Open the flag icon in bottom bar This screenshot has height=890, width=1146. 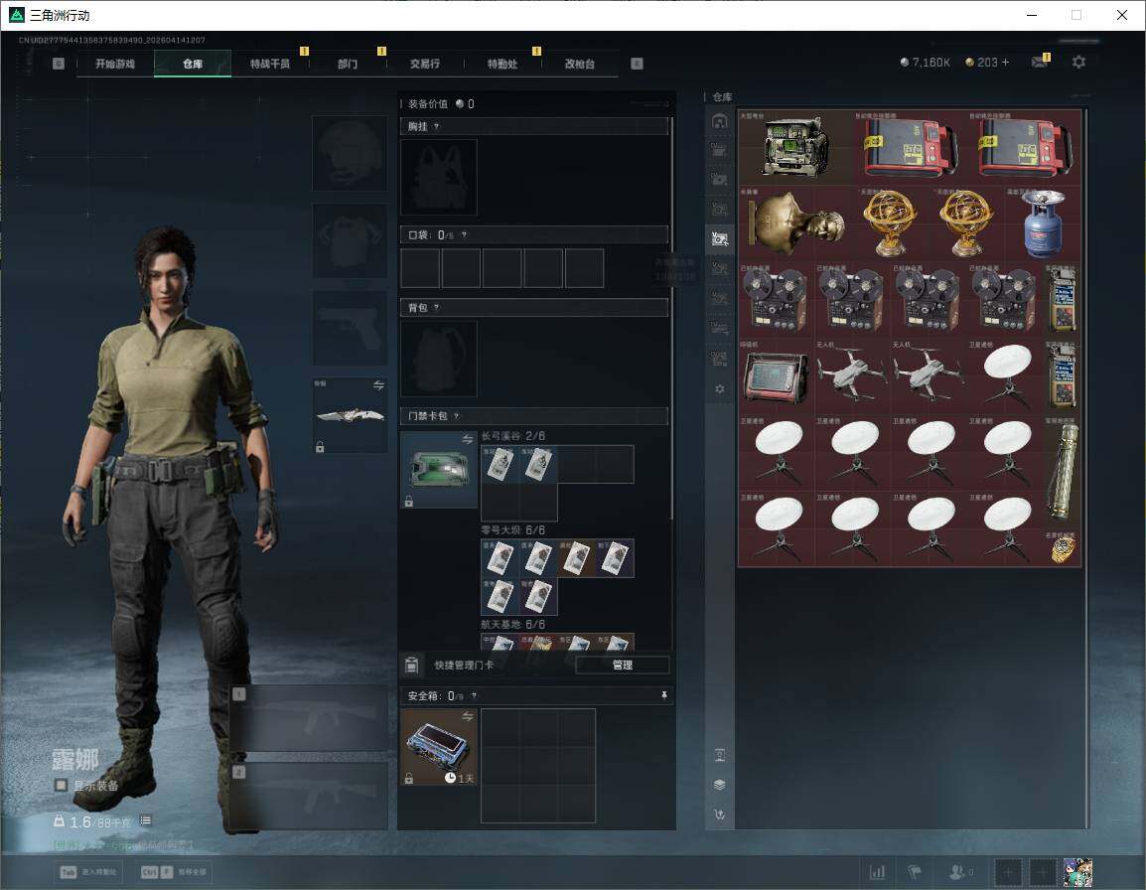point(915,872)
